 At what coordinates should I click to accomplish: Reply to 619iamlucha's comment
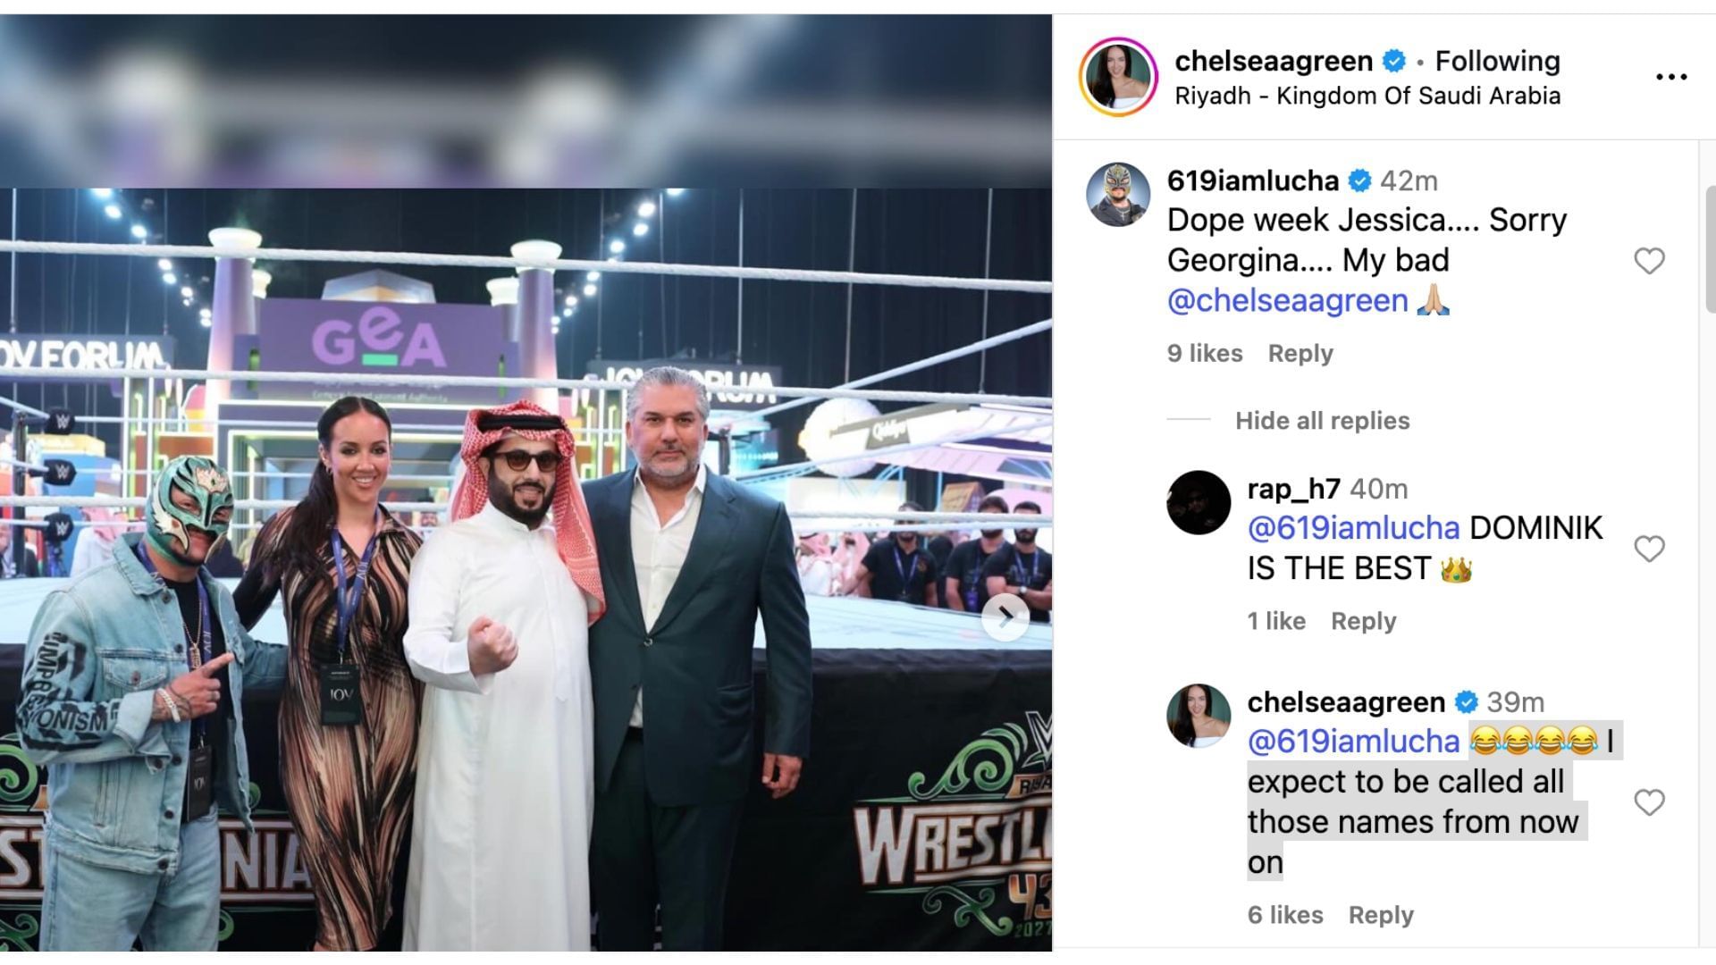[x=1300, y=354]
